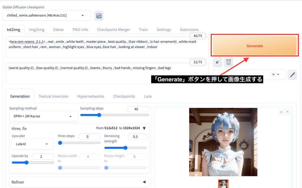
Task: Select the Generation sub-tab
Action: tap(20, 96)
